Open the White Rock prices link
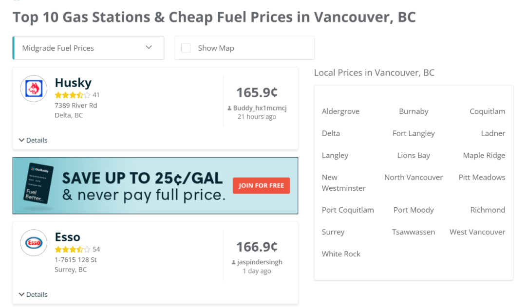 click(341, 254)
